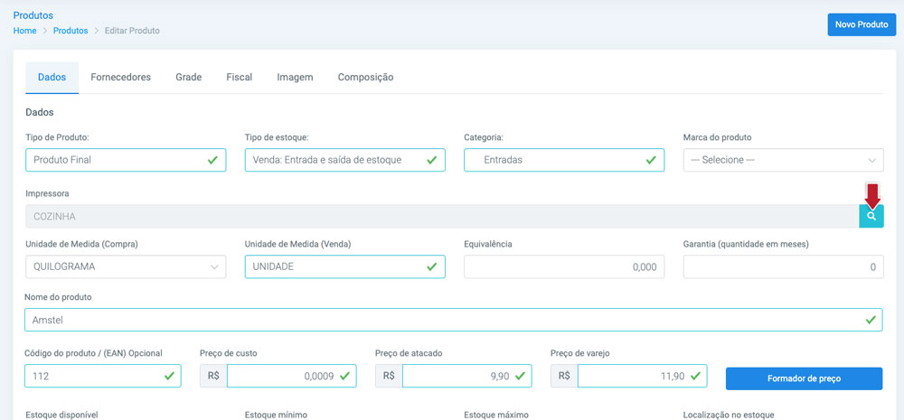Switch to the Fornecedores tab
904x420 pixels.
(120, 77)
